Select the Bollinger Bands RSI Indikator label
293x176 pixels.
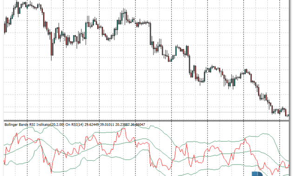(x=27, y=125)
